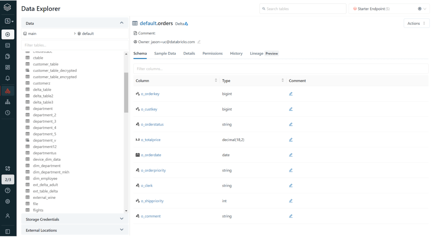The image size is (431, 237).
Task: Open the Permissions tab
Action: (x=212, y=54)
